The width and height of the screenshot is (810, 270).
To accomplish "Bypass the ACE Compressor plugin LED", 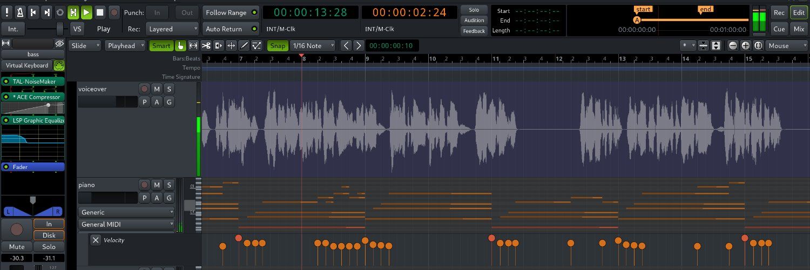I will (x=6, y=97).
